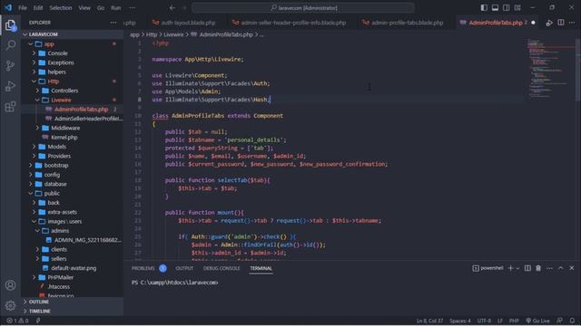
Task: Open the Search view in activity bar
Action: tap(10, 45)
